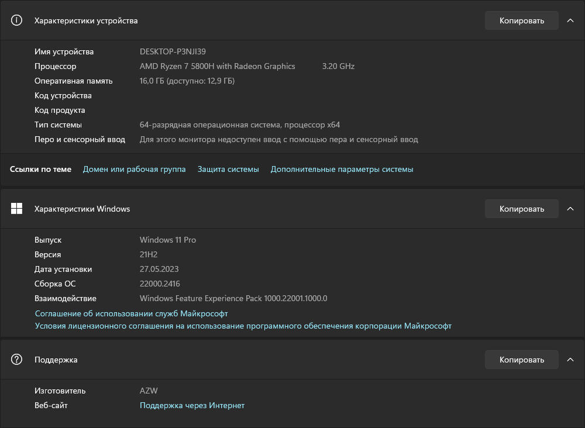Collapse the Поддержка section chevron
The height and width of the screenshot is (428, 585).
[x=570, y=360]
